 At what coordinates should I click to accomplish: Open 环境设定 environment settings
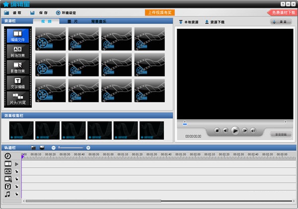pos(66,13)
